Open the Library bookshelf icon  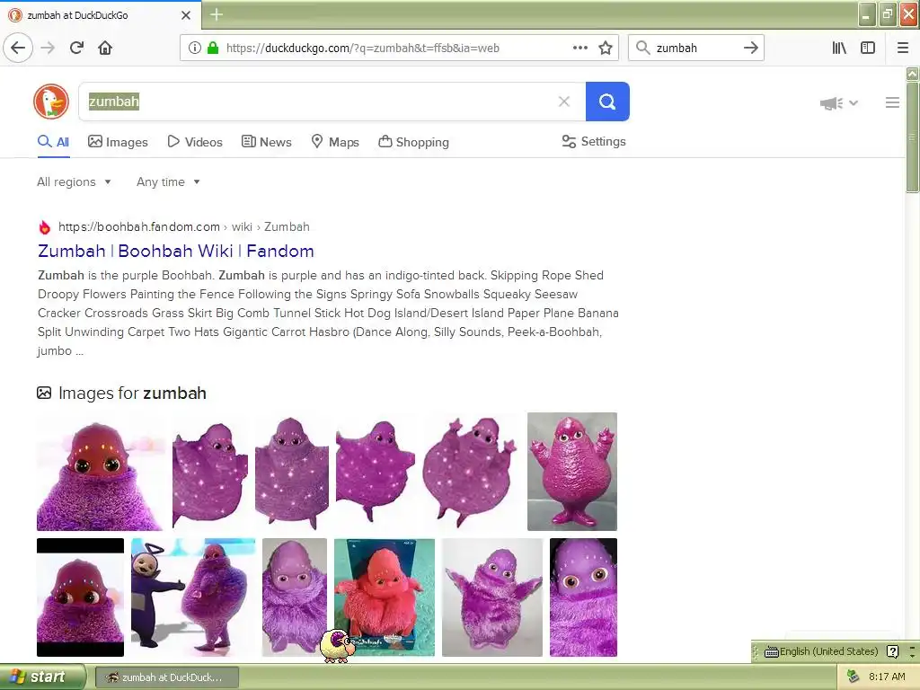coord(839,48)
